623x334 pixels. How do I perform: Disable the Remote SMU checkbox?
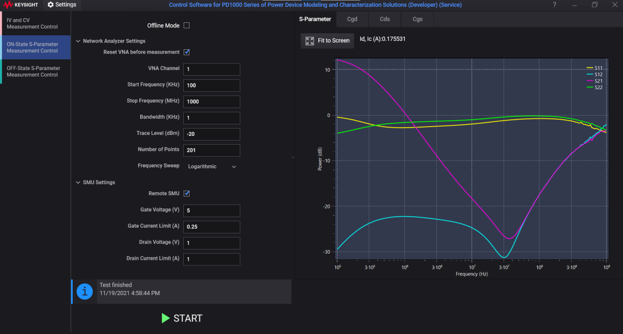(186, 193)
